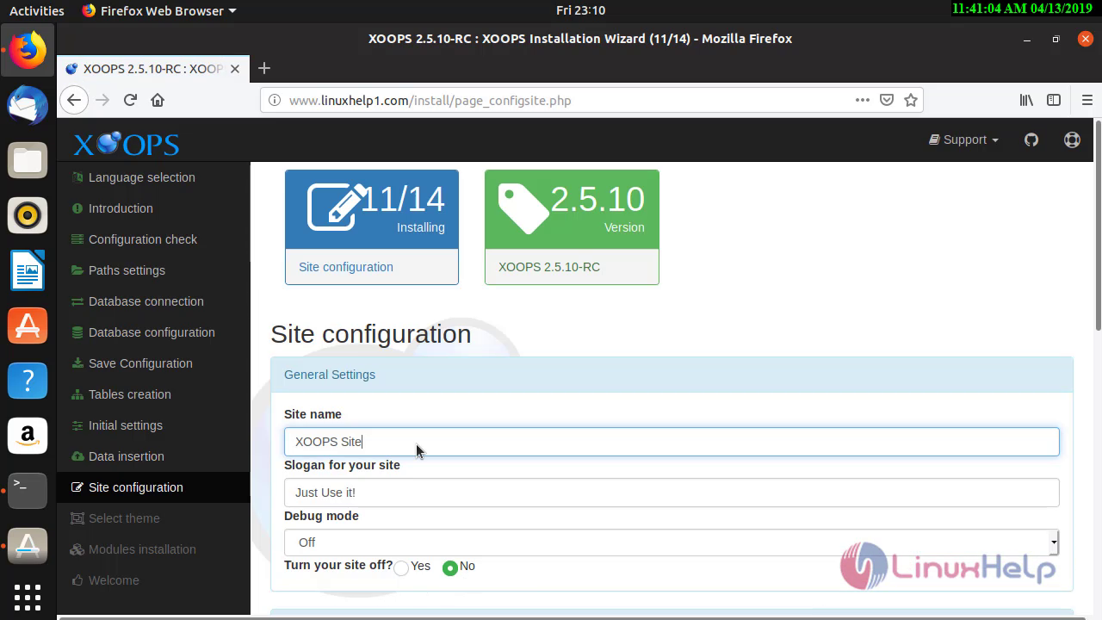Open the Debug mode dropdown
The width and height of the screenshot is (1102, 620).
(672, 542)
